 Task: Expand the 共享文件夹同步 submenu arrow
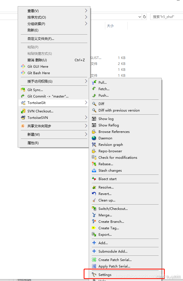click(86, 126)
